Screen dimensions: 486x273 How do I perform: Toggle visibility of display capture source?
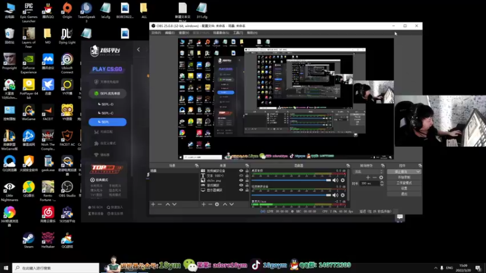tap(241, 190)
